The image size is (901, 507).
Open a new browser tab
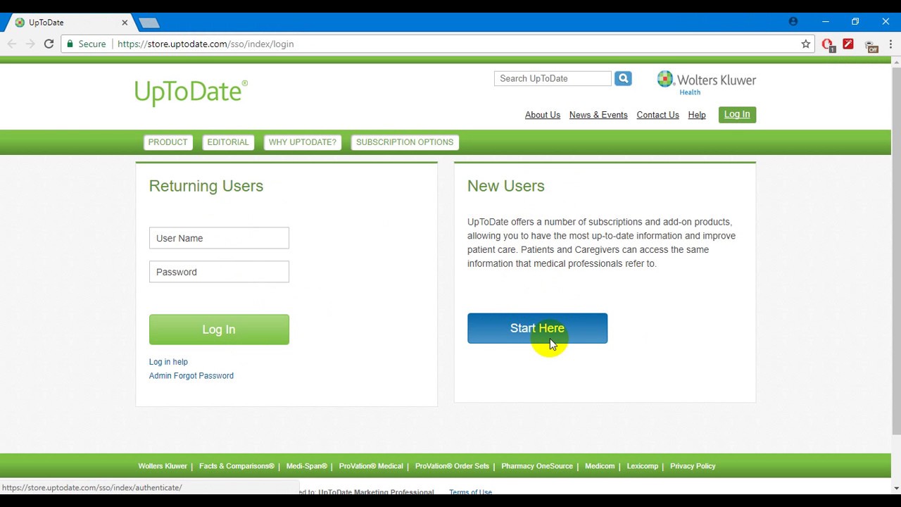coord(149,23)
